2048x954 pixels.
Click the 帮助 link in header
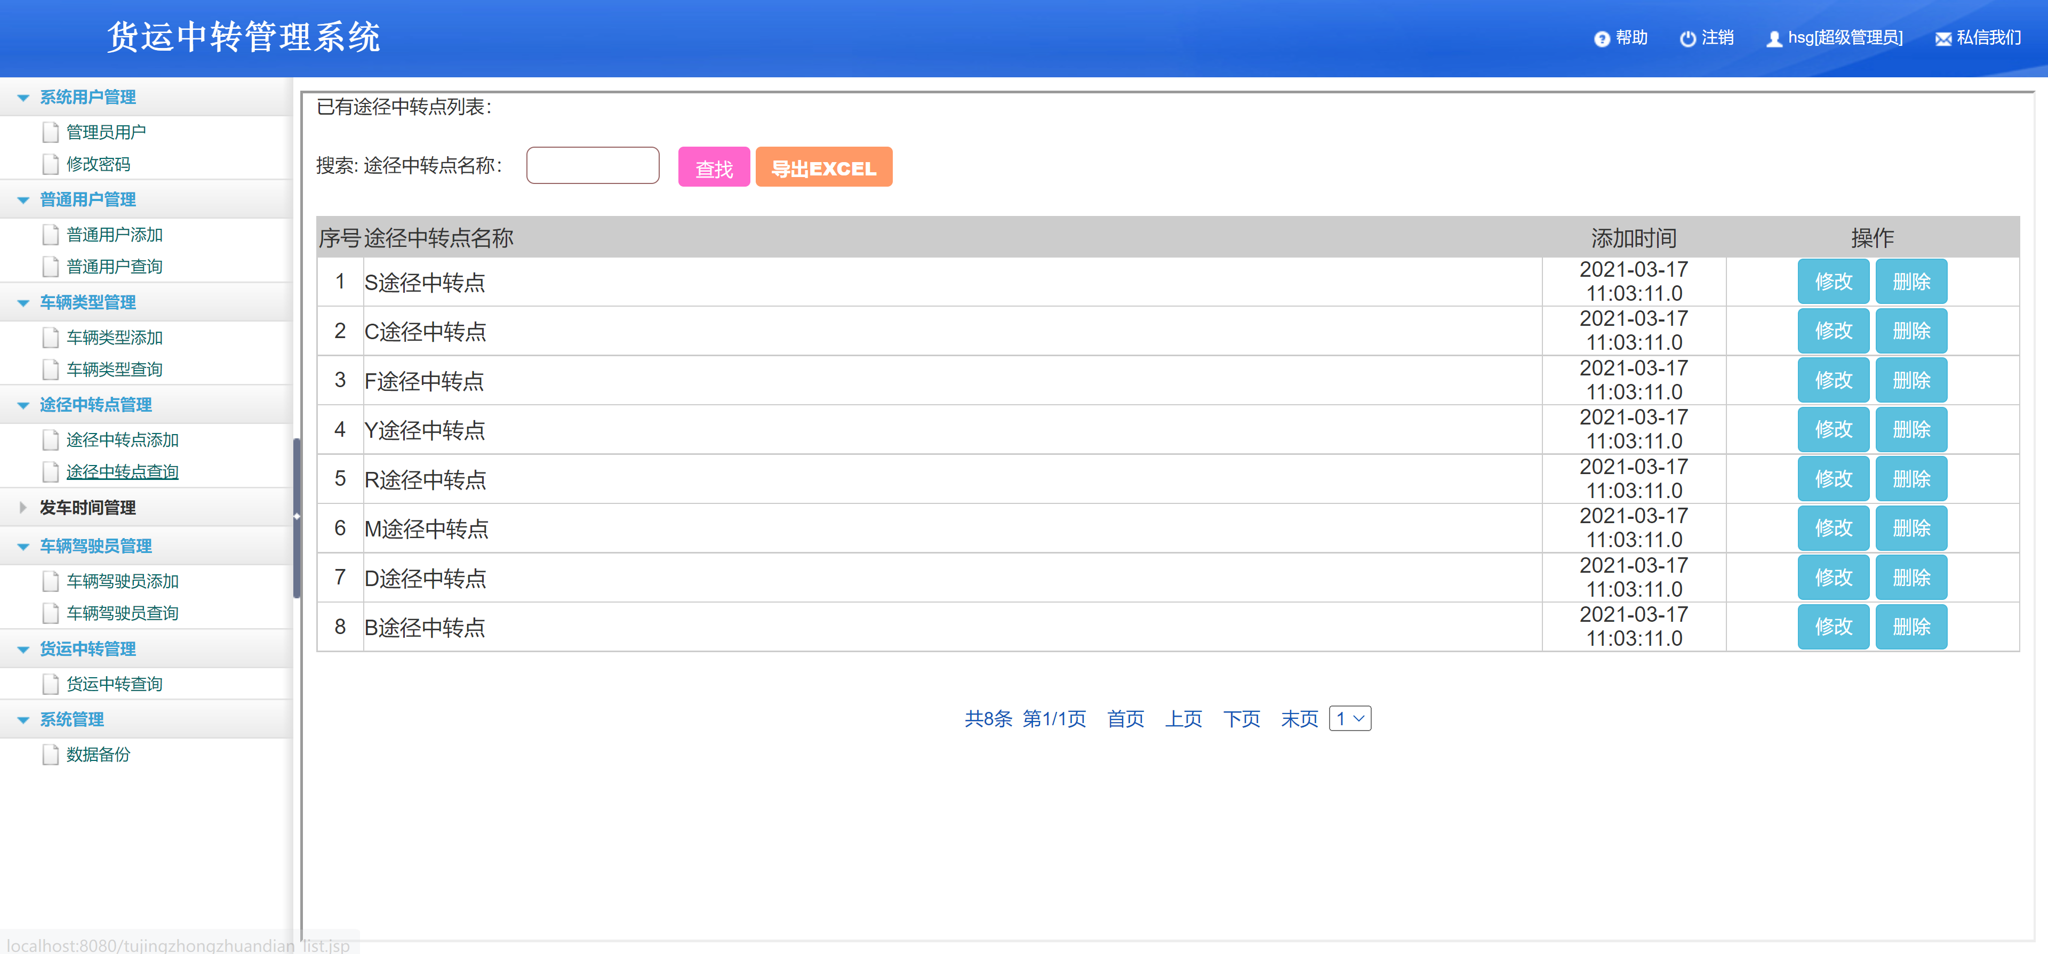click(1630, 37)
